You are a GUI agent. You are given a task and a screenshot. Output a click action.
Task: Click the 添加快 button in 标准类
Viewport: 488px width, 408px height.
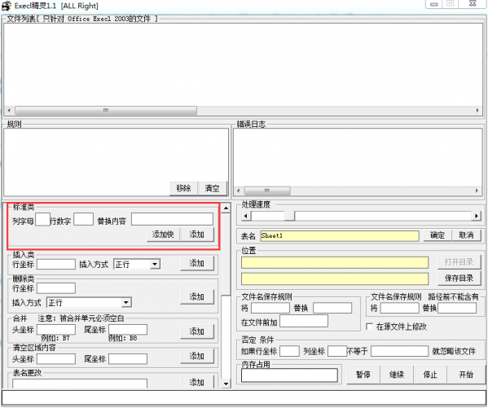tap(163, 235)
